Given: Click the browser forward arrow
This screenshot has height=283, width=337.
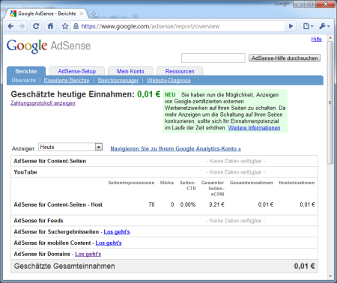Looking at the screenshot, I should pyautogui.click(x=22, y=26).
